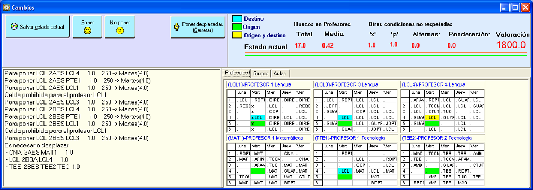Viewport: 533px width, 190px height.
Task: Click the Valoración value 1800.0
Action: 511,45
